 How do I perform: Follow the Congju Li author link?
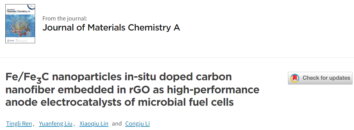click(137, 124)
